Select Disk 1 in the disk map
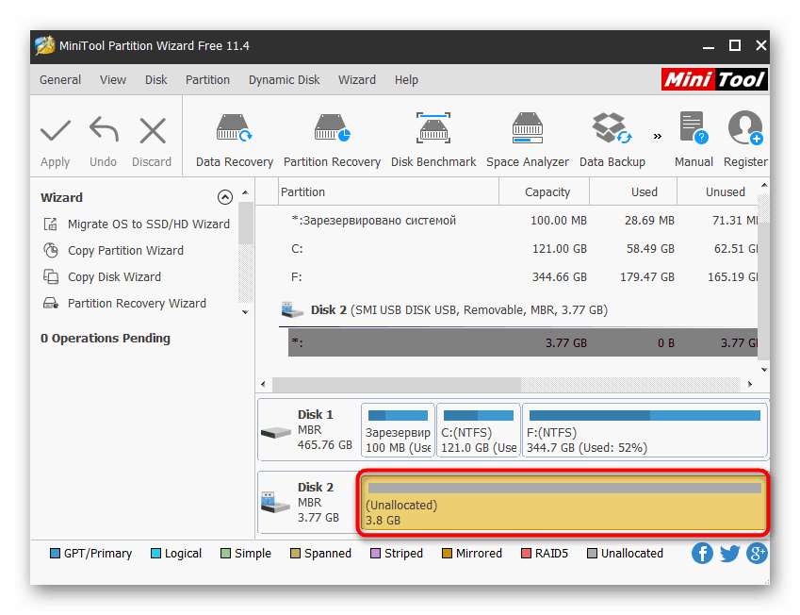800x615 pixels. (308, 429)
